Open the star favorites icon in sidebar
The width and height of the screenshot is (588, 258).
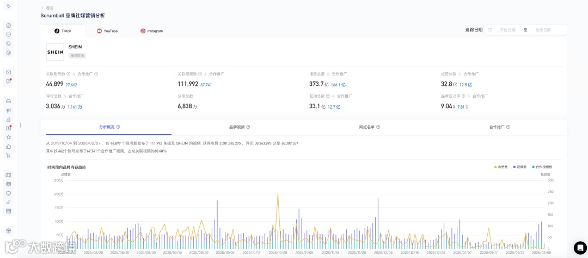pos(8,137)
